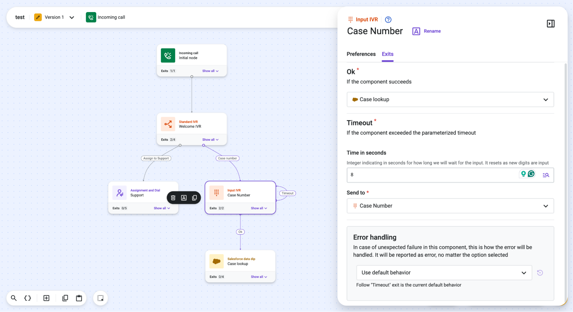This screenshot has height=312, width=573.
Task: Click the variable lookup icon in seconds field
Action: (x=545, y=175)
